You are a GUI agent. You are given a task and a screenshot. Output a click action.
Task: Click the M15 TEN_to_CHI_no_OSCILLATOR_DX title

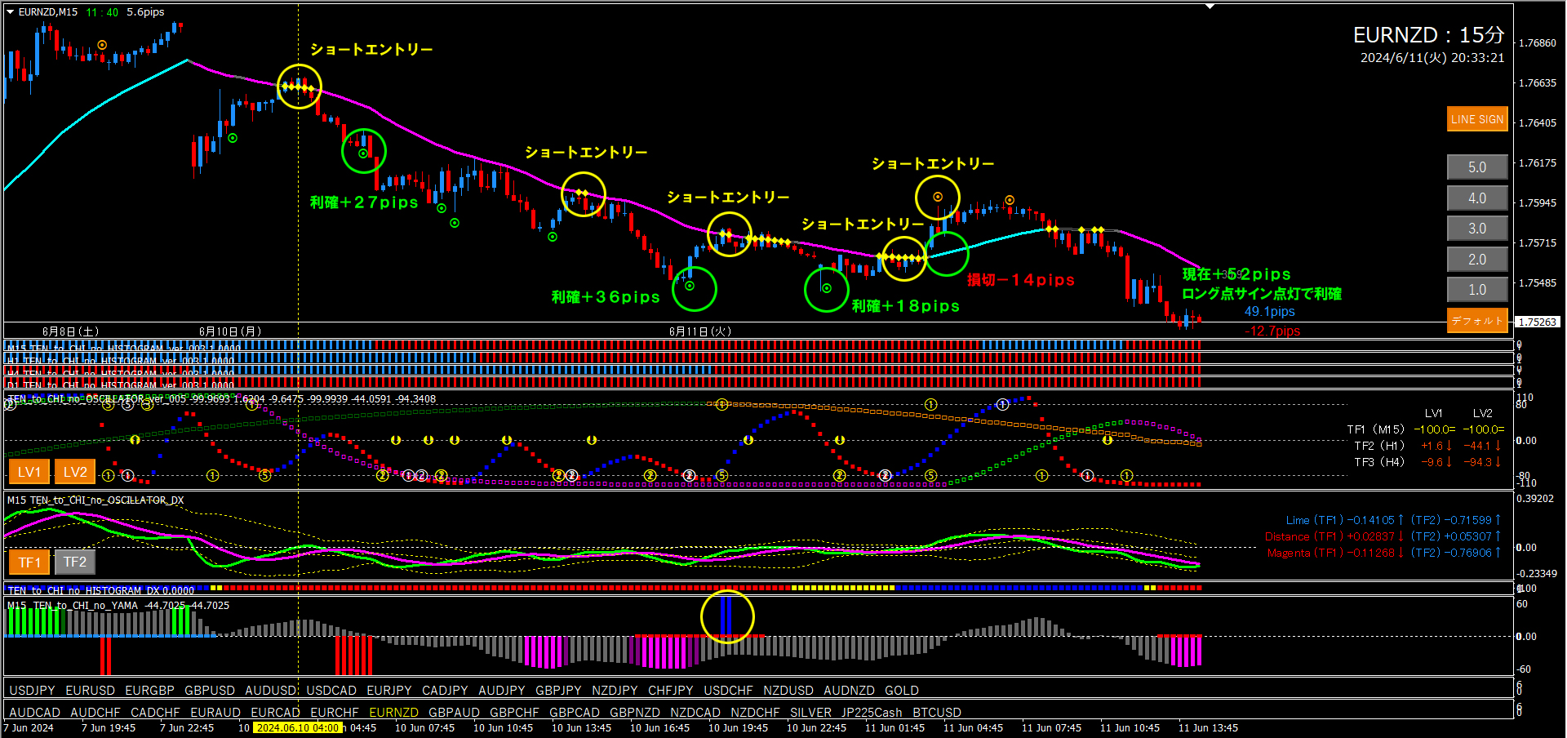[95, 500]
